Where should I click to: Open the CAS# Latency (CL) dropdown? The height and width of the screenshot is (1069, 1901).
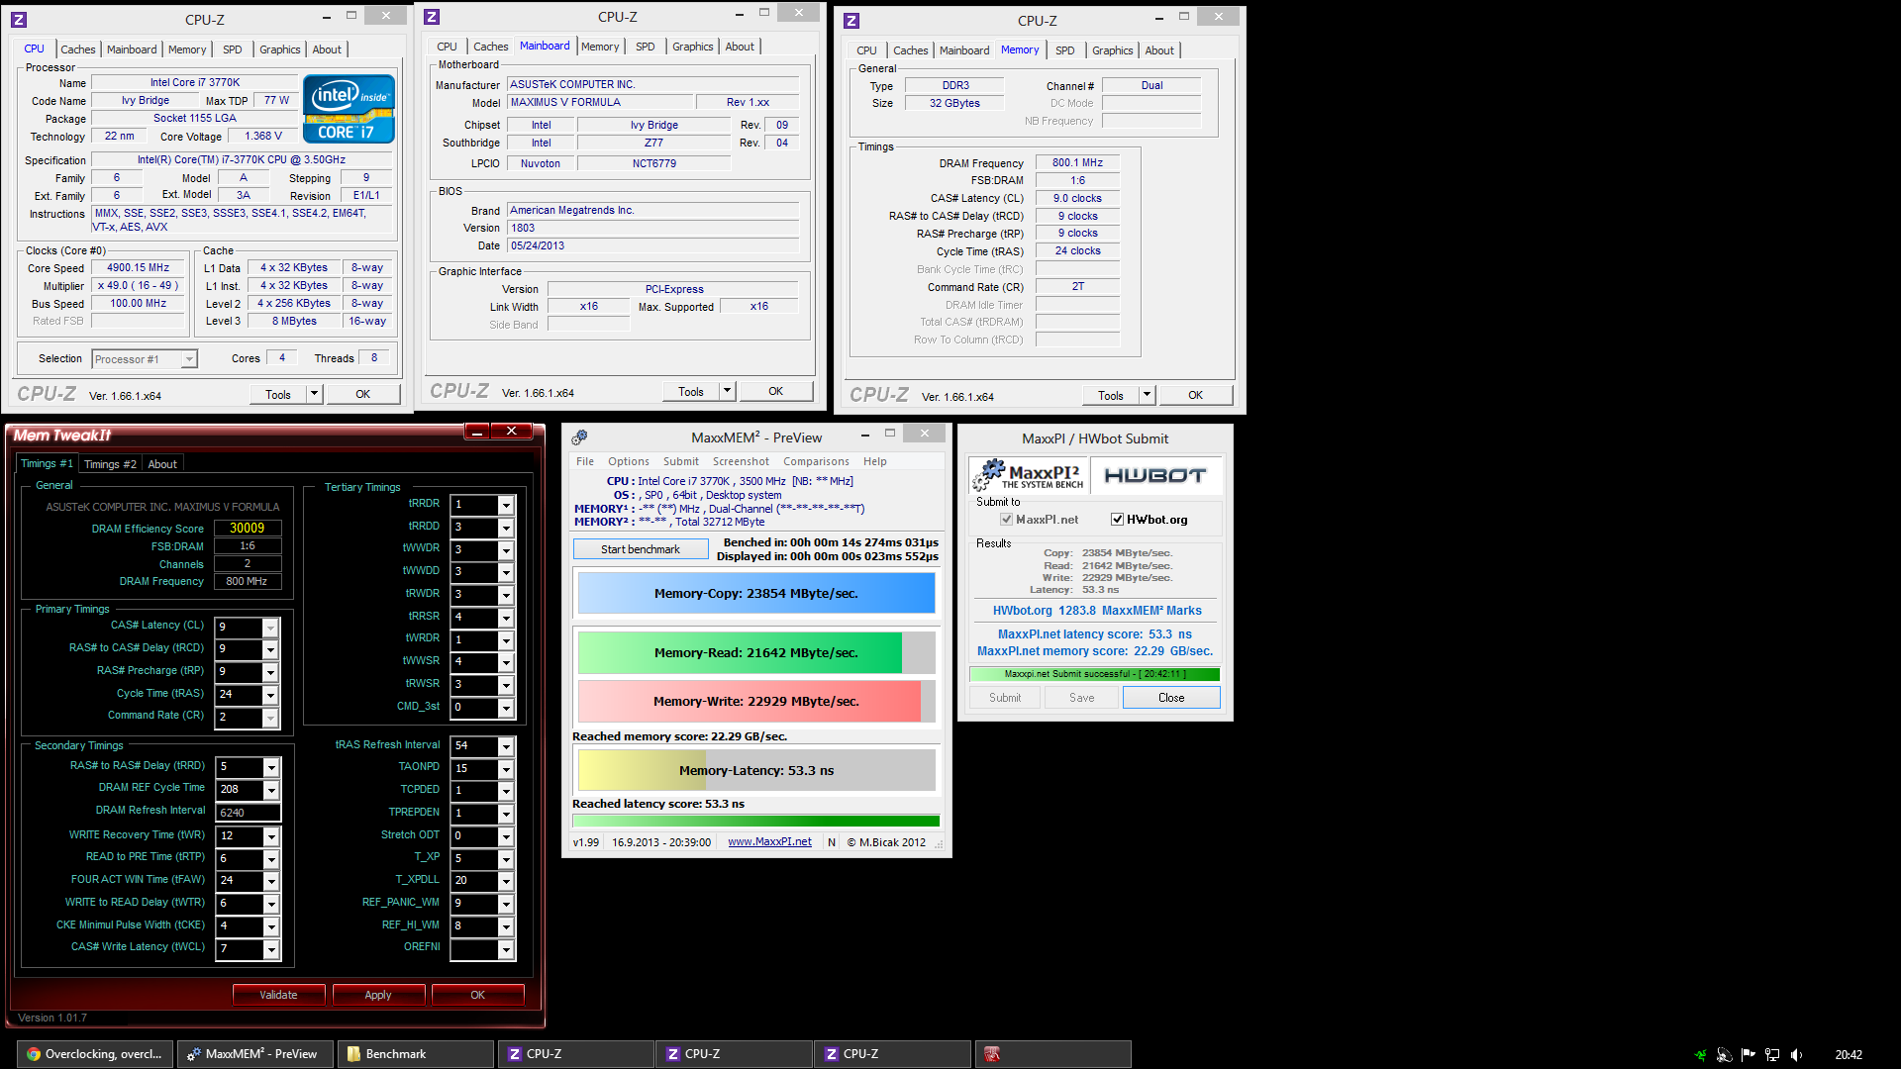(270, 628)
